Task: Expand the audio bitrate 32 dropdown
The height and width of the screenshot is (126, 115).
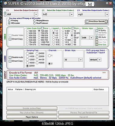Action: tap(81, 60)
